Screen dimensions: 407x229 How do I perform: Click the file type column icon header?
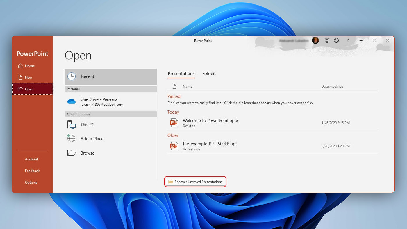click(x=174, y=86)
